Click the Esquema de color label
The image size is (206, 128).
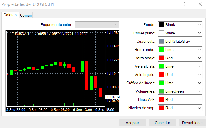[56, 25]
